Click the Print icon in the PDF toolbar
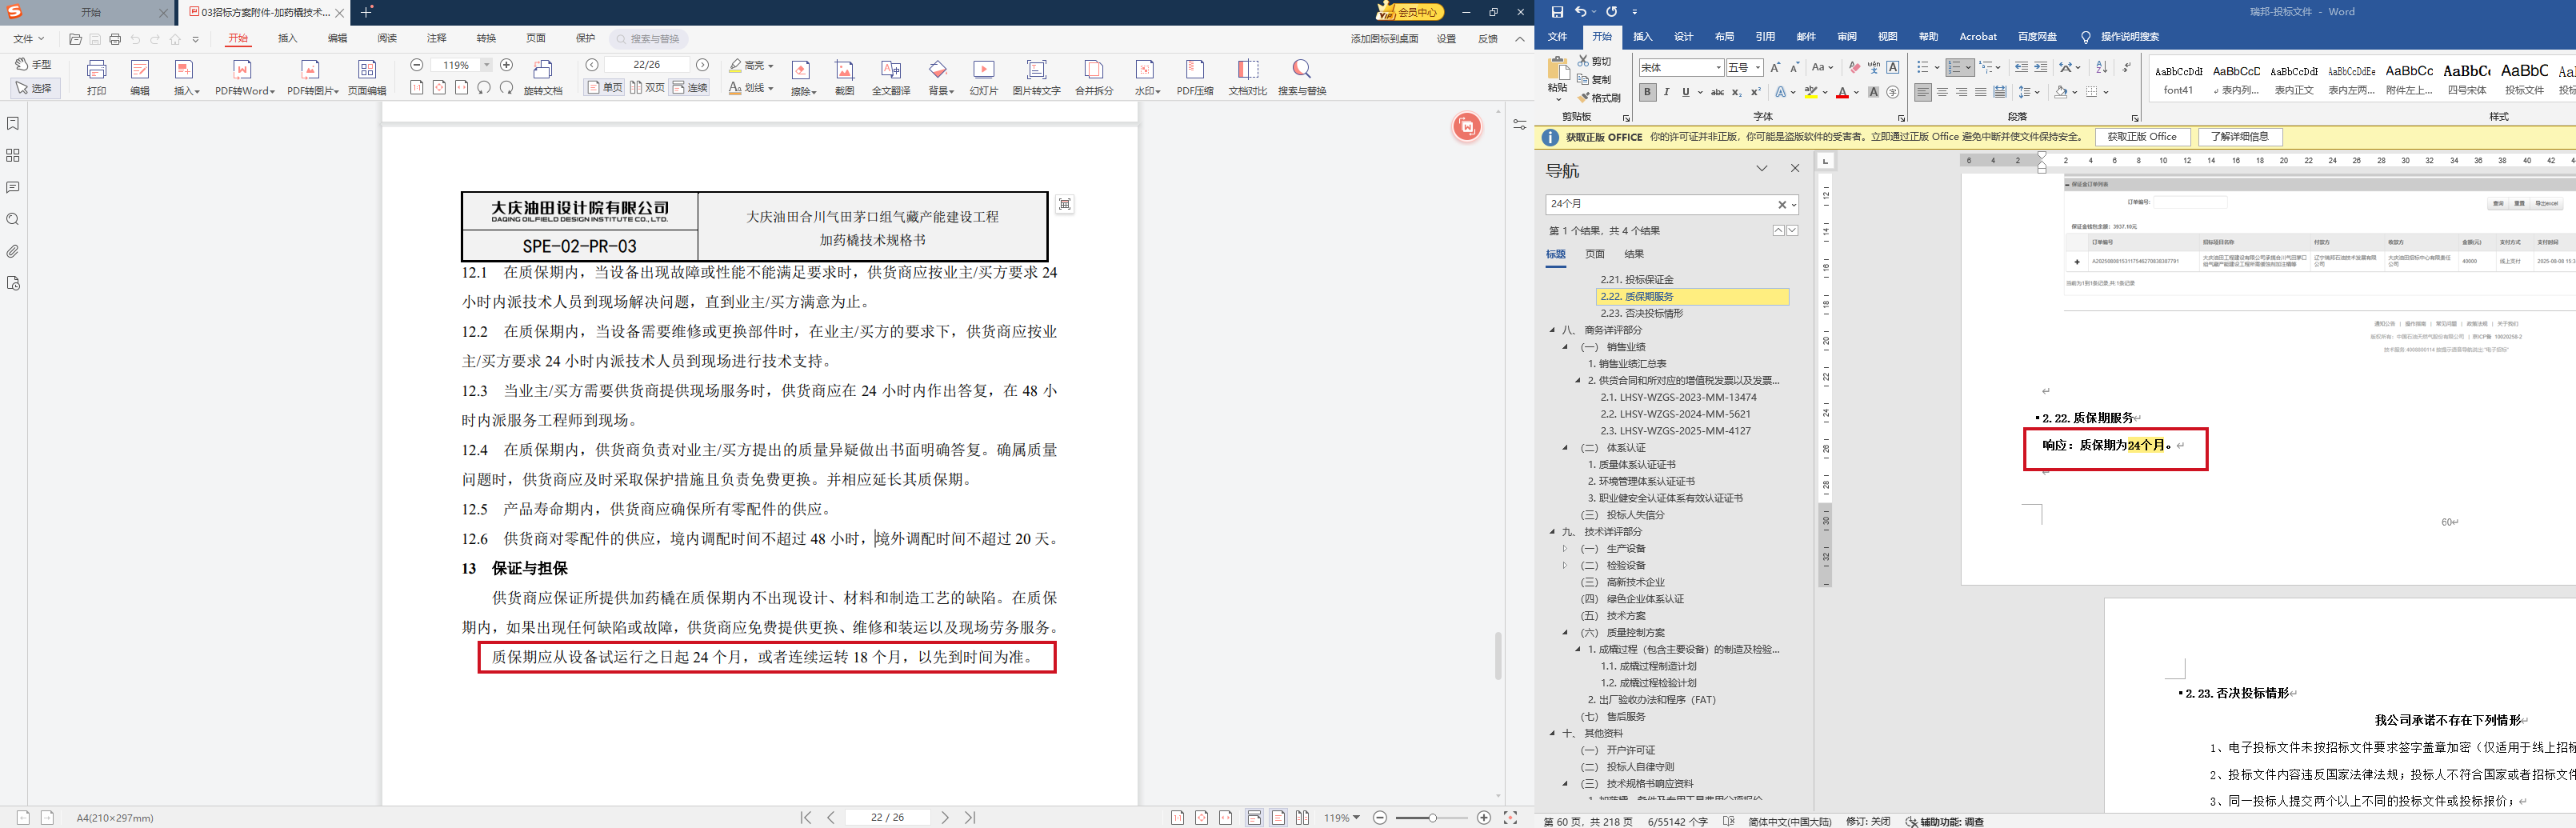 coord(96,77)
